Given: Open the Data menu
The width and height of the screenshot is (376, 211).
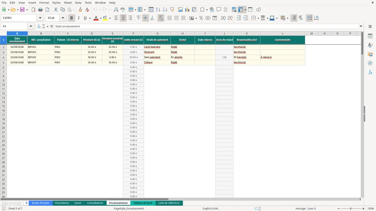Looking at the screenshot, I should point(78,3).
